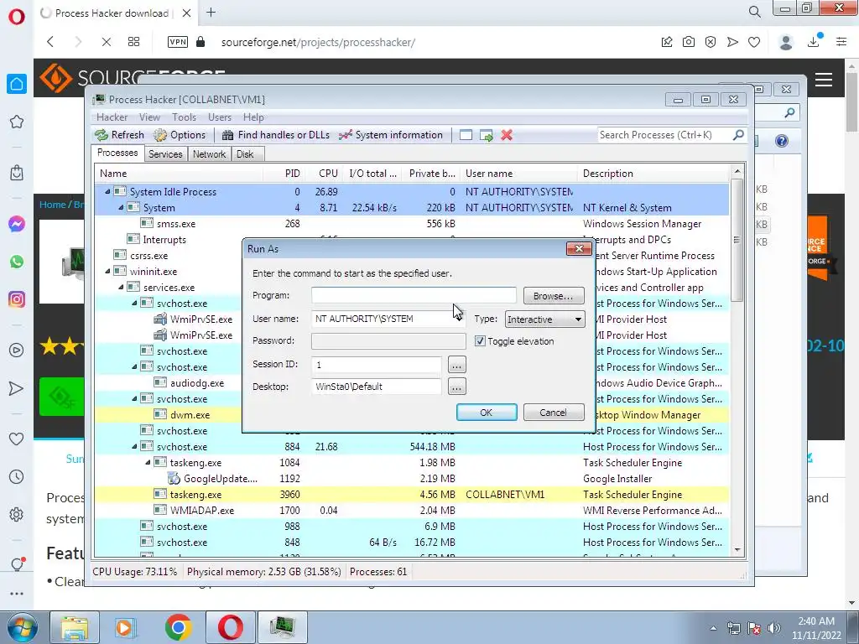859x644 pixels.
Task: Open Opera sidebar Instagram icon
Action: click(17, 299)
